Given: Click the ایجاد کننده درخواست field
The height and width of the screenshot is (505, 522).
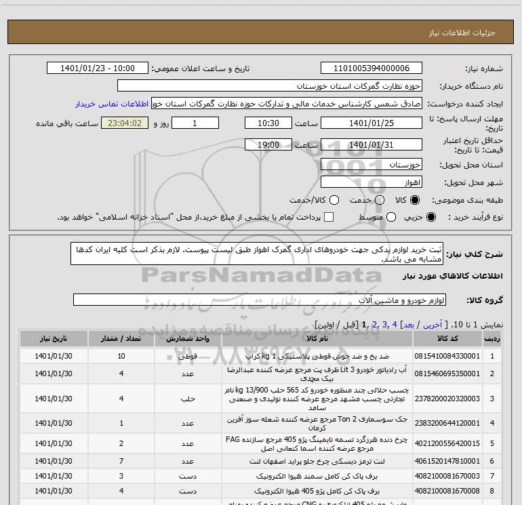Looking at the screenshot, I should [x=286, y=104].
